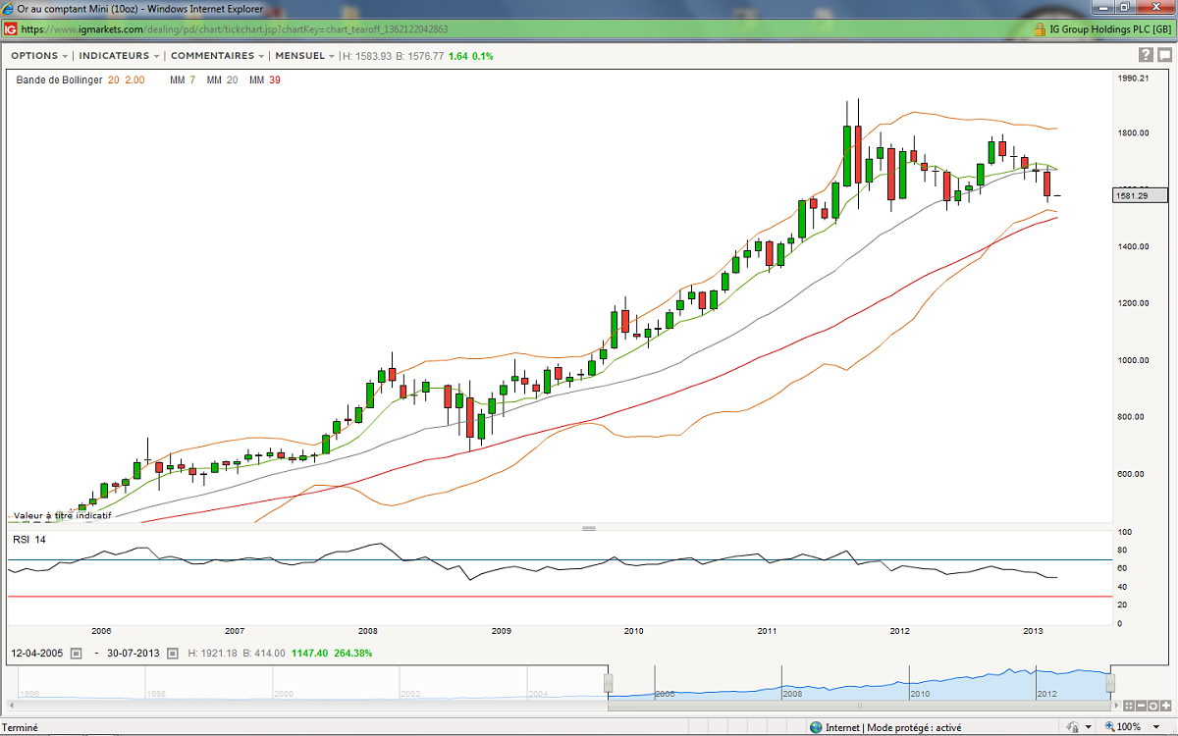Reset the chart zoom with circular arrow

click(1155, 706)
